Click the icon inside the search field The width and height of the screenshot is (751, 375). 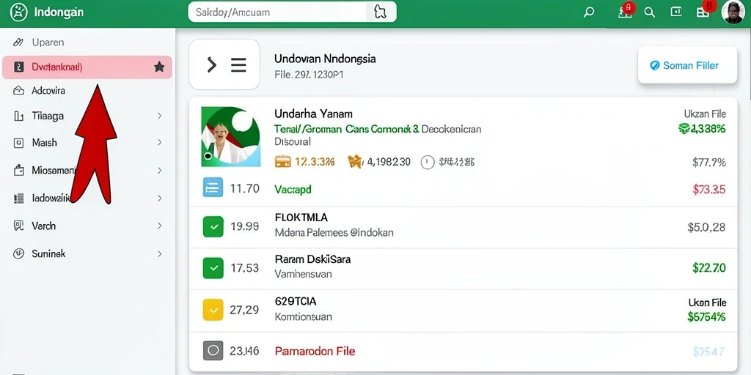pos(380,12)
